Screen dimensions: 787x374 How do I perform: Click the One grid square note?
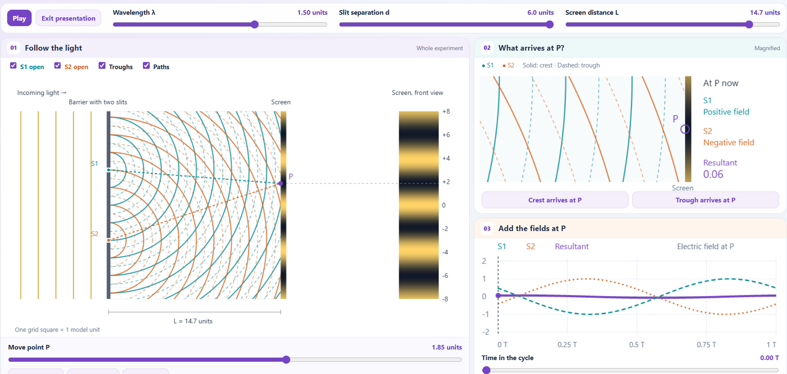(57, 330)
